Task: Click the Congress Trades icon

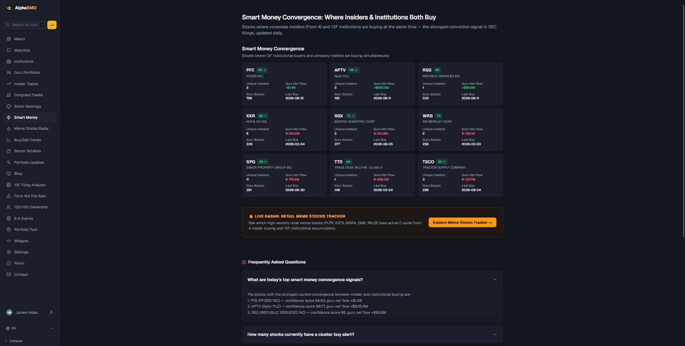Action: (8, 95)
